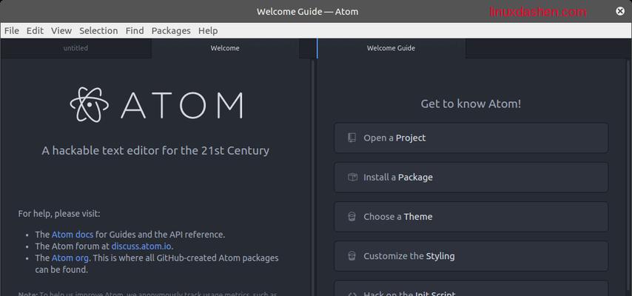Viewport: 632px width, 296px height.
Task: Expand the Install a Package section
Action: click(471, 178)
